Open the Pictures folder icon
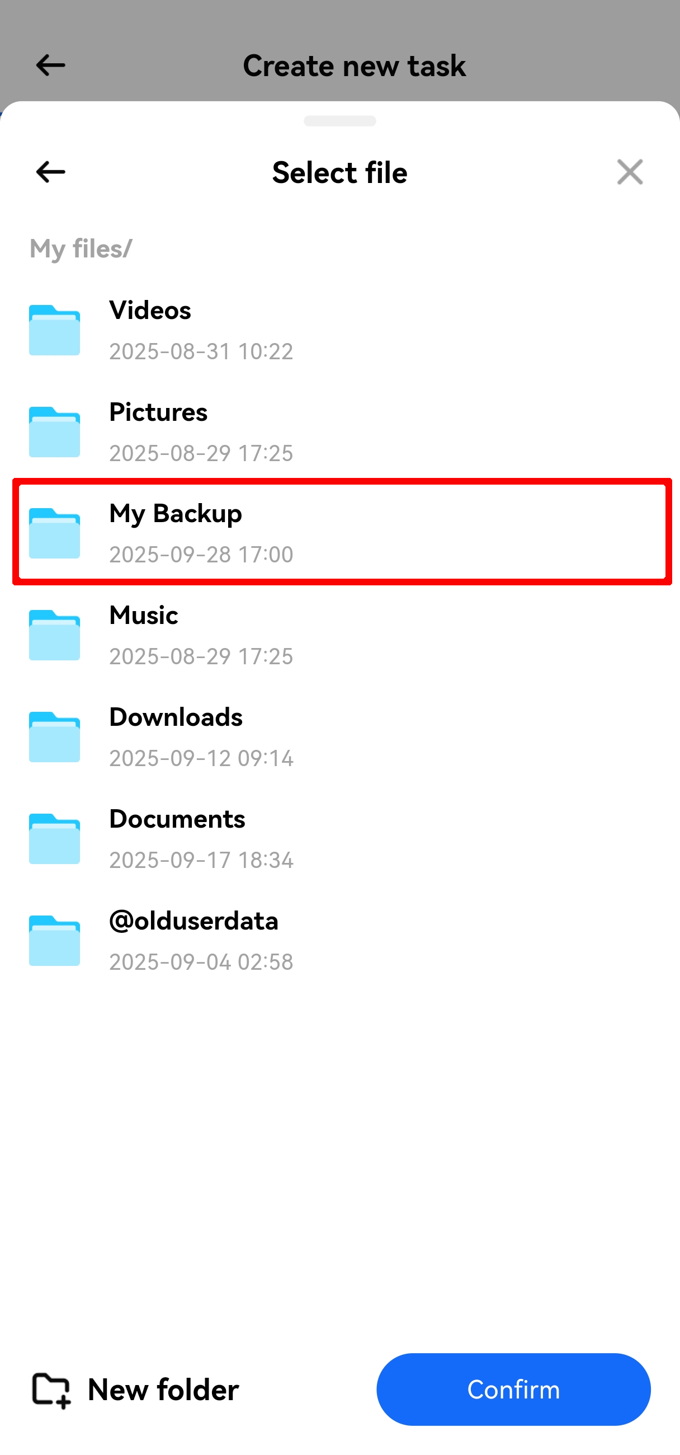The width and height of the screenshot is (680, 1455). coord(55,431)
